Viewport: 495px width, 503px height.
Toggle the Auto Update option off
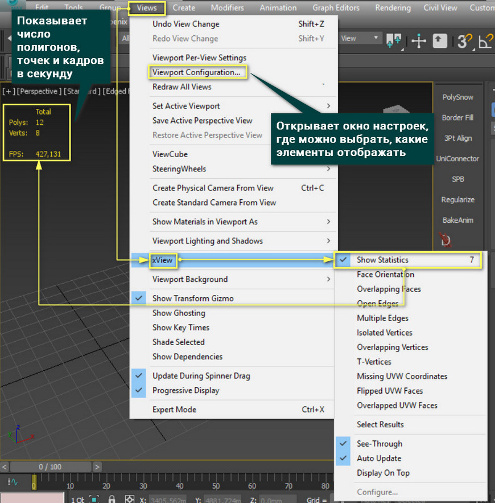pyautogui.click(x=379, y=459)
